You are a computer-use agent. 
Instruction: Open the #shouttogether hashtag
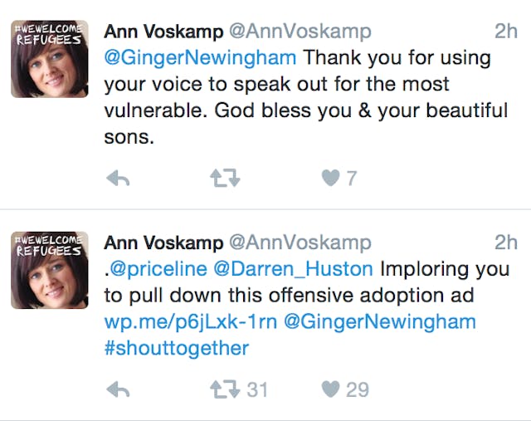tap(177, 348)
